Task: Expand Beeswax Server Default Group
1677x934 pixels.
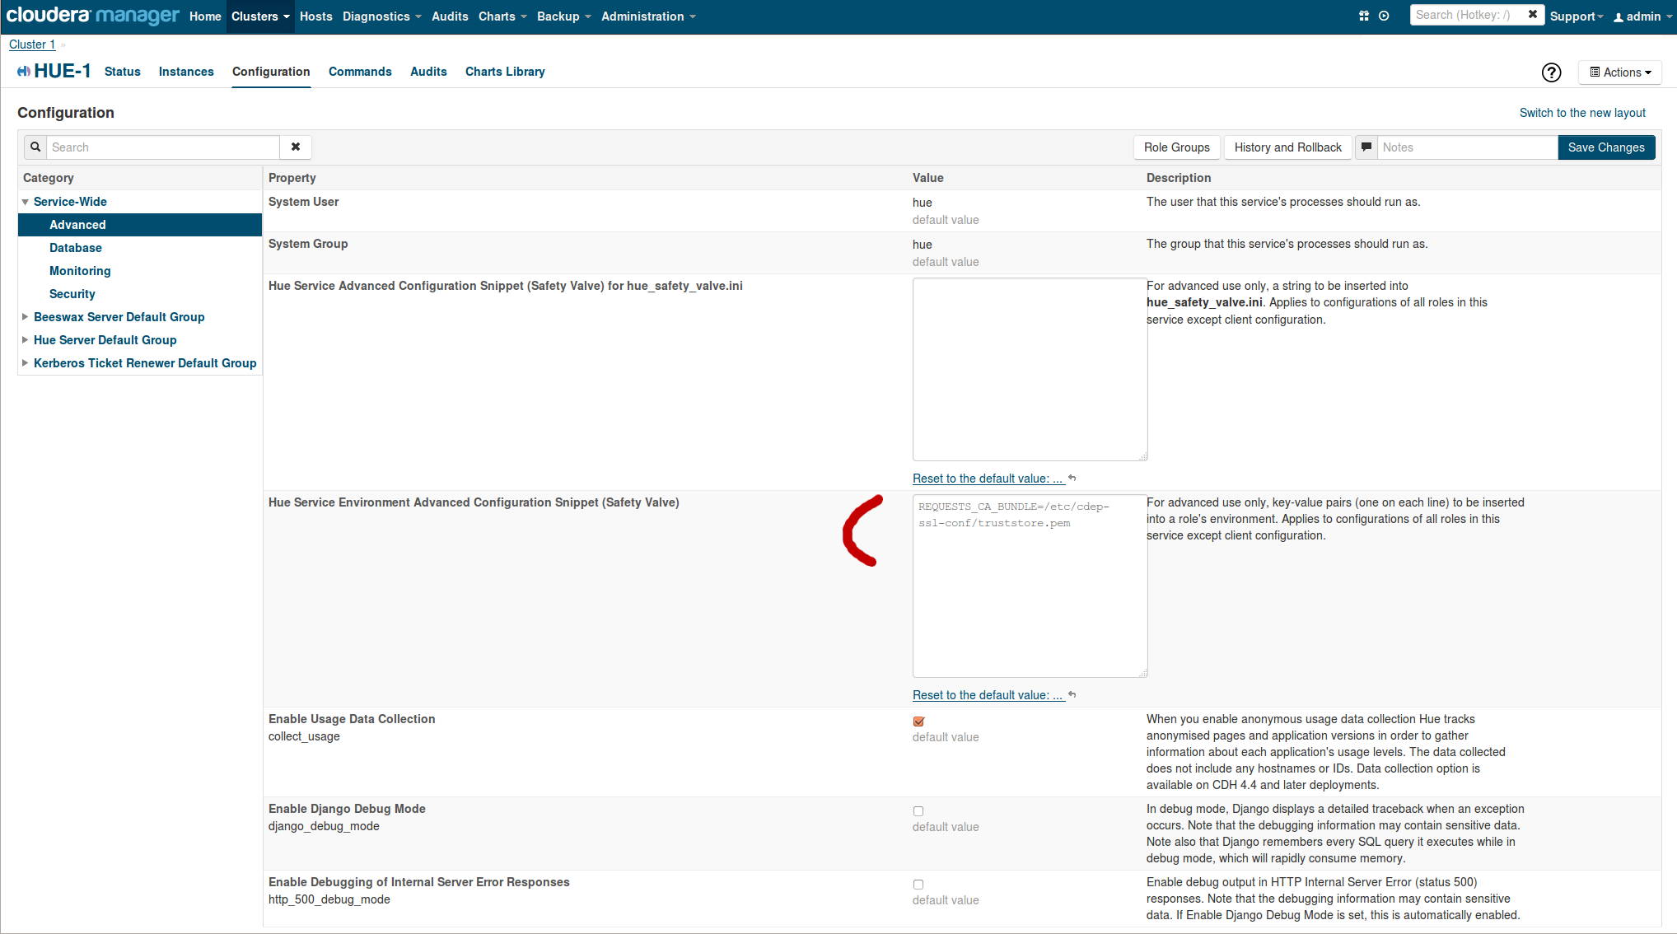Action: click(x=26, y=317)
